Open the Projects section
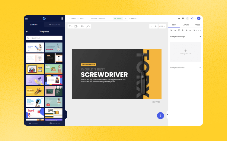The image size is (227, 141). tap(55, 123)
